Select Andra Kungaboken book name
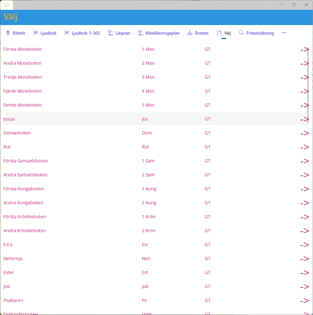This screenshot has height=315, width=313. (x=23, y=203)
